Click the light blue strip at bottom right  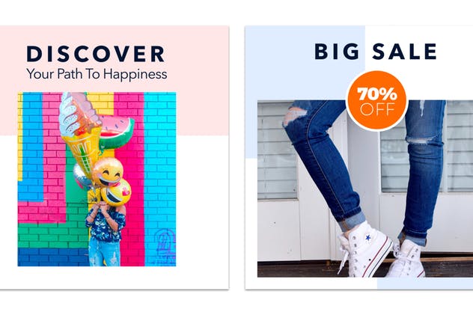click(425, 284)
